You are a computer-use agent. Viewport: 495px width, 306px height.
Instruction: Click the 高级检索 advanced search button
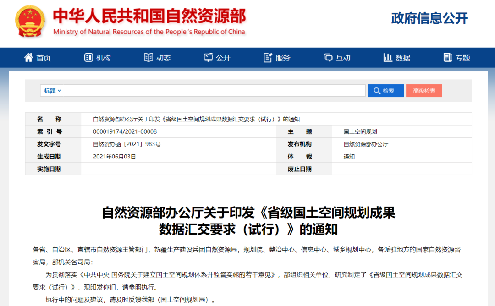click(424, 91)
